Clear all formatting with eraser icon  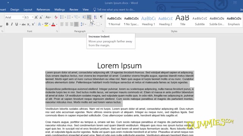point(56,17)
